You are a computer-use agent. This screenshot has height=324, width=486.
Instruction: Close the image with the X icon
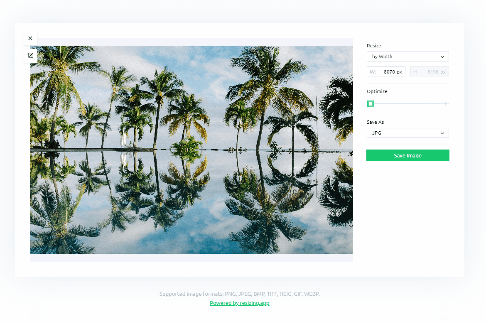(30, 38)
